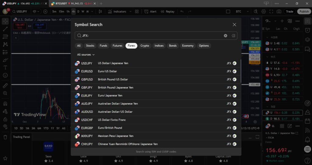
Task: Select the Text drawing tool
Action: point(5,67)
